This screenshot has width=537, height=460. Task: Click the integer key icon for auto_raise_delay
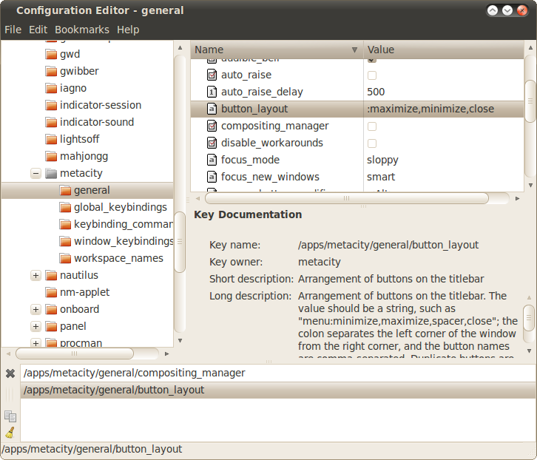212,92
